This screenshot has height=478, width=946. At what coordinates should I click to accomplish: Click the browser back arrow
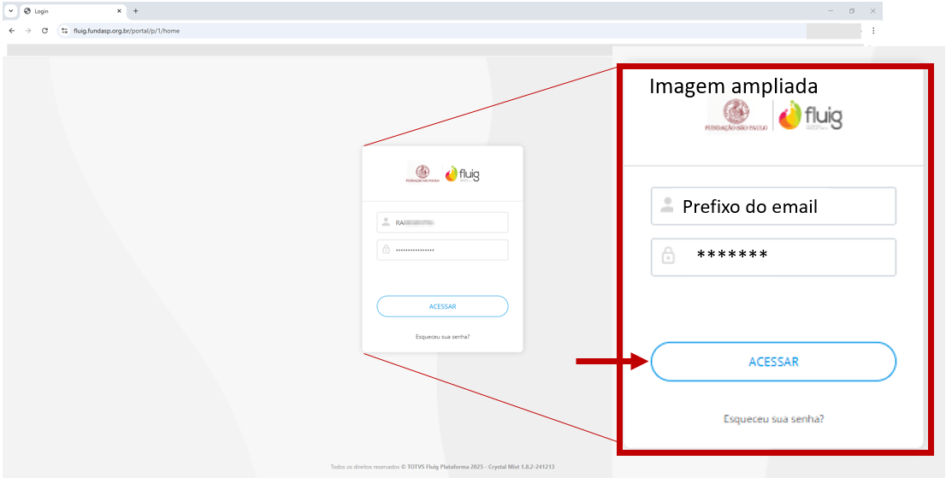tap(12, 31)
